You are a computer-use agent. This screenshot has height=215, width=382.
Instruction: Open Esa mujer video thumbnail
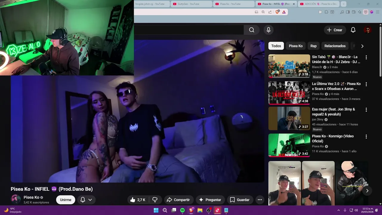point(289,119)
